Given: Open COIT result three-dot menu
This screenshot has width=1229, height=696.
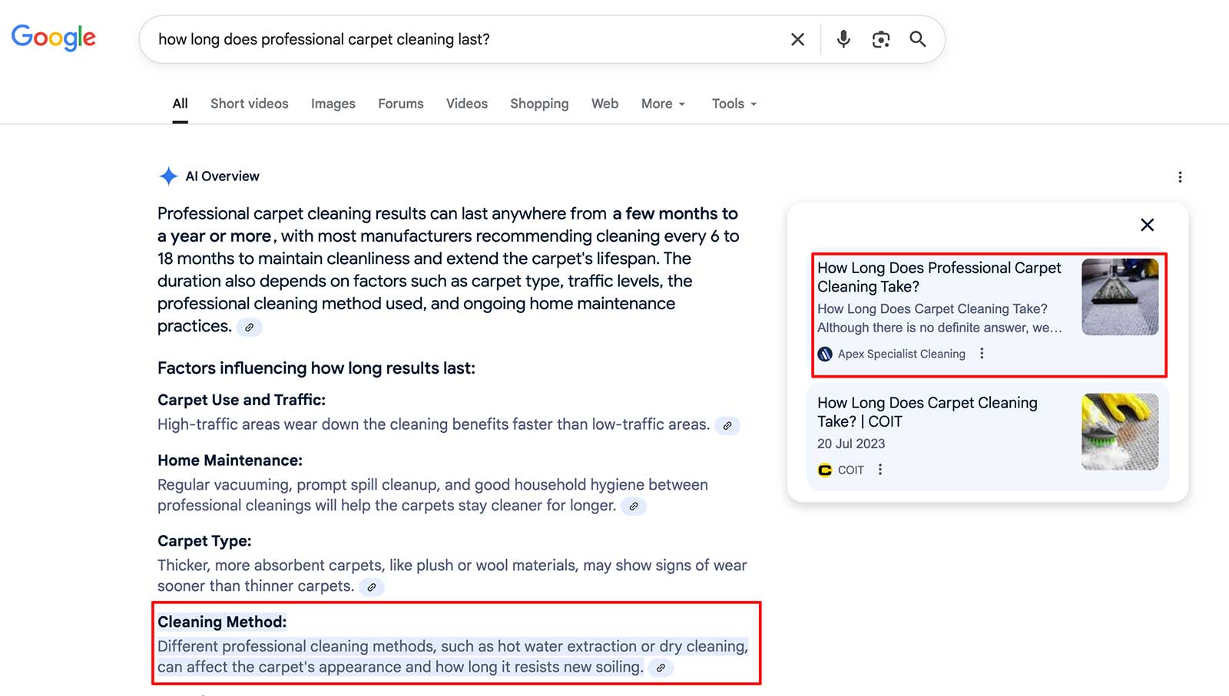Looking at the screenshot, I should click(x=880, y=470).
